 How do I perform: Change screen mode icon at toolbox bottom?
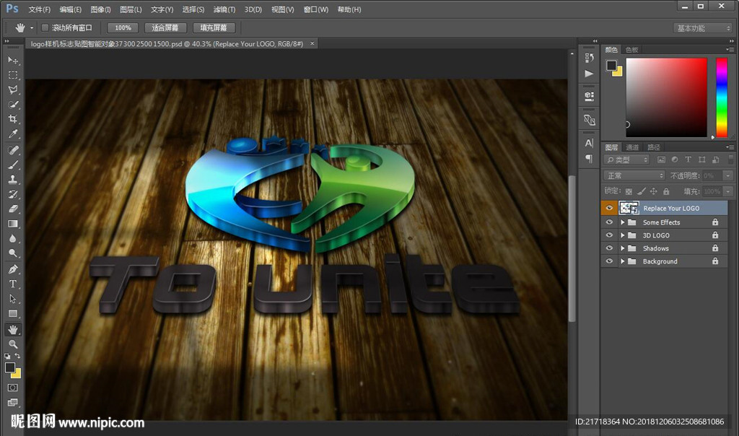click(x=13, y=402)
